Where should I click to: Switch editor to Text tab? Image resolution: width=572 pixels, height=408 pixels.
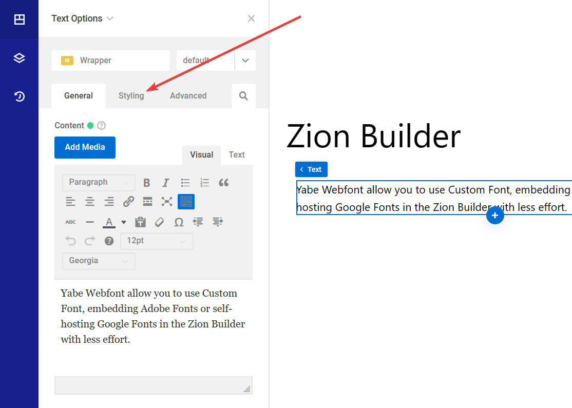point(236,155)
